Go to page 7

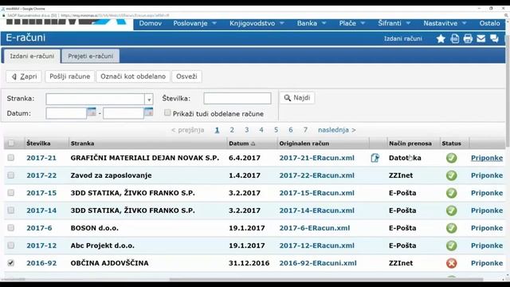tap(305, 130)
